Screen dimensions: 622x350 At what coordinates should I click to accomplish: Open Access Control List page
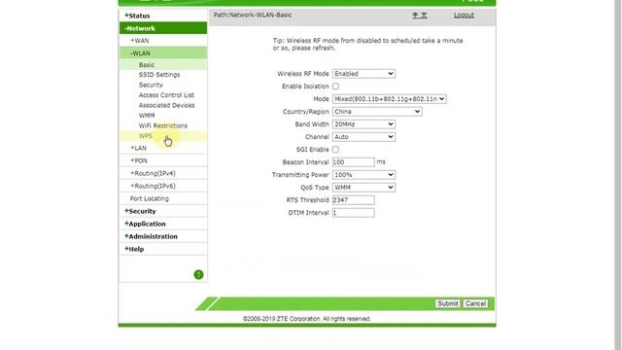(166, 95)
